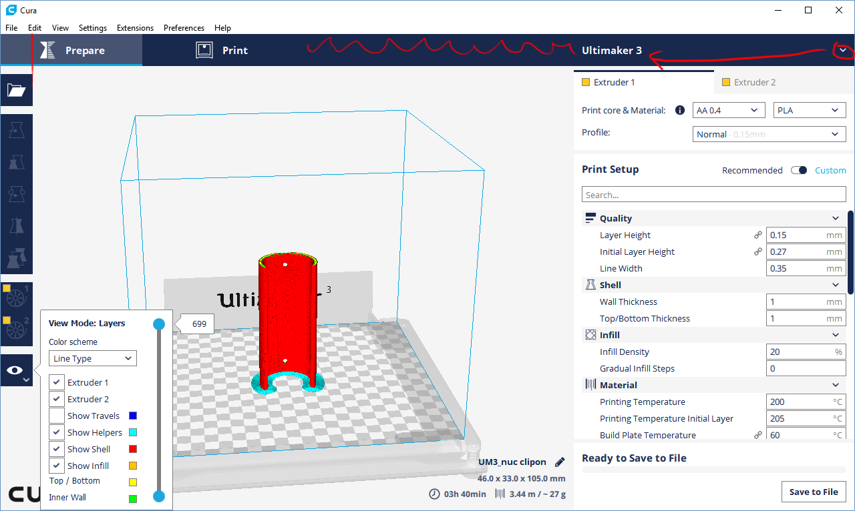Open Per Model Settings tool
Viewport: 855px width, 511px height.
pos(17,256)
